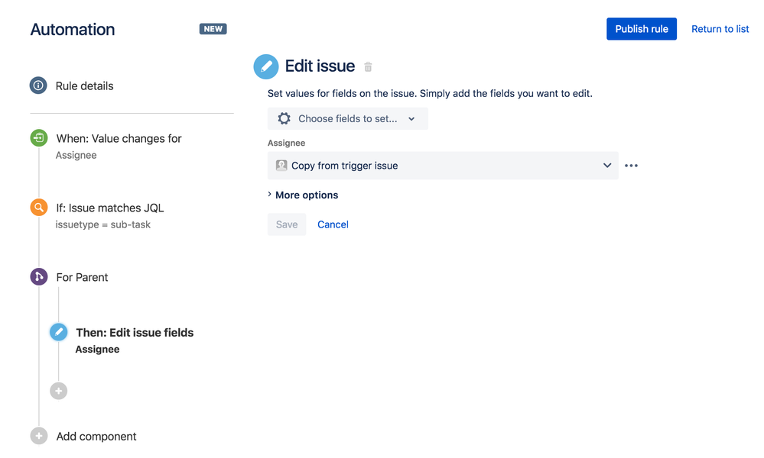Delete the Edit issue action via trash icon
The height and width of the screenshot is (458, 764).
pyautogui.click(x=368, y=66)
